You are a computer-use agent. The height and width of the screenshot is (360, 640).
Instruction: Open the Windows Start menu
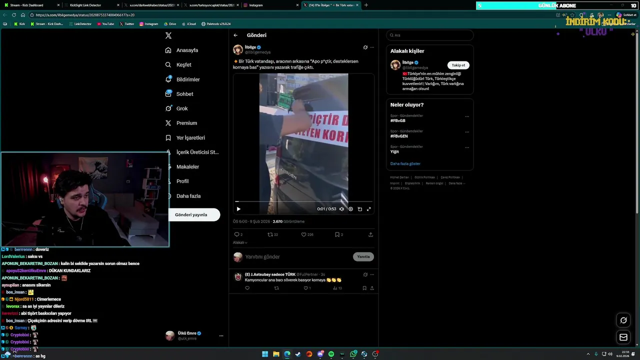[x=265, y=354]
